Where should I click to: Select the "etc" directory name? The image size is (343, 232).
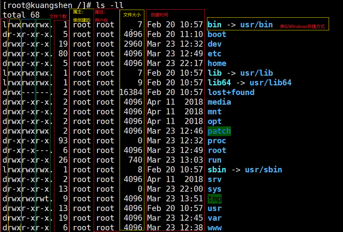click(x=215, y=54)
